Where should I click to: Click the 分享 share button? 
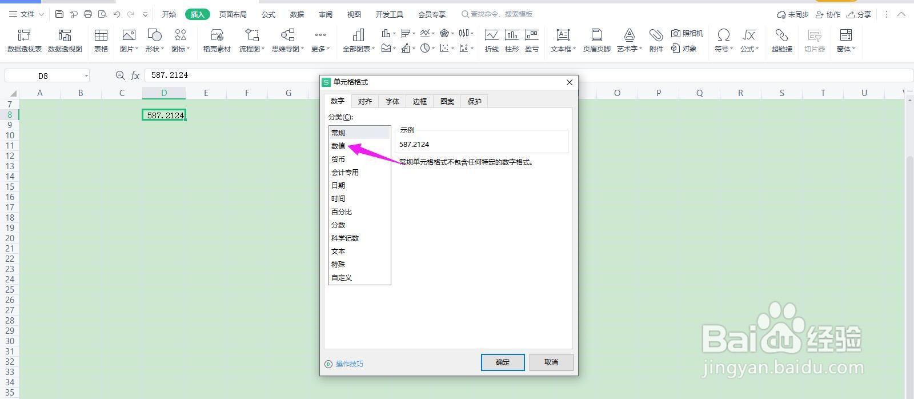(x=859, y=14)
